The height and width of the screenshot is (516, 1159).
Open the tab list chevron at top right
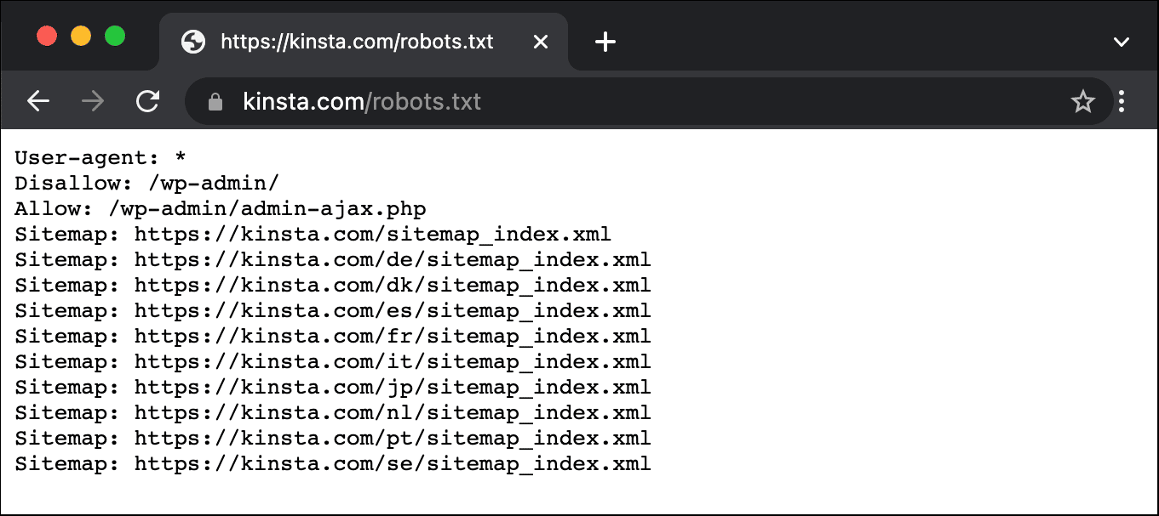coord(1122,41)
